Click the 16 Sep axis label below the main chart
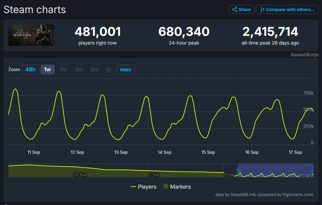The width and height of the screenshot is (322, 205). tap(252, 152)
